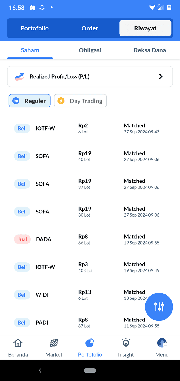
Task: Open the Order section
Action: 90,28
